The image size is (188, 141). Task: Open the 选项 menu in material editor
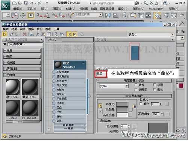tap(48, 29)
